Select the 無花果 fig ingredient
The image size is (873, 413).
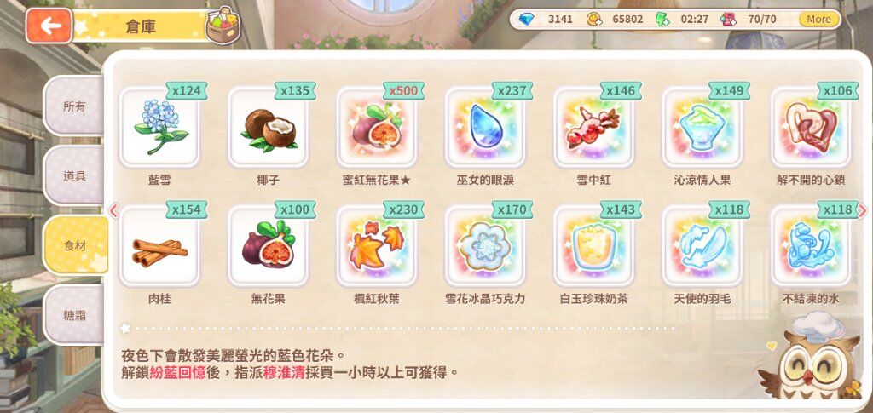point(269,246)
